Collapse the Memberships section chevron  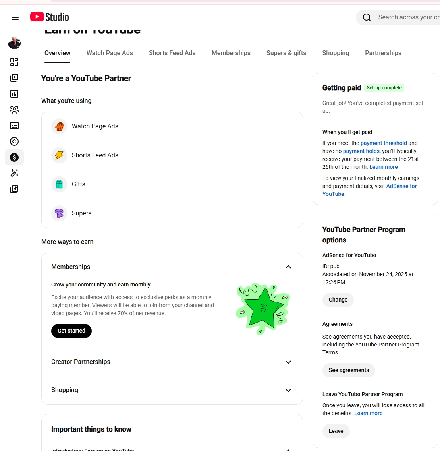[288, 267]
